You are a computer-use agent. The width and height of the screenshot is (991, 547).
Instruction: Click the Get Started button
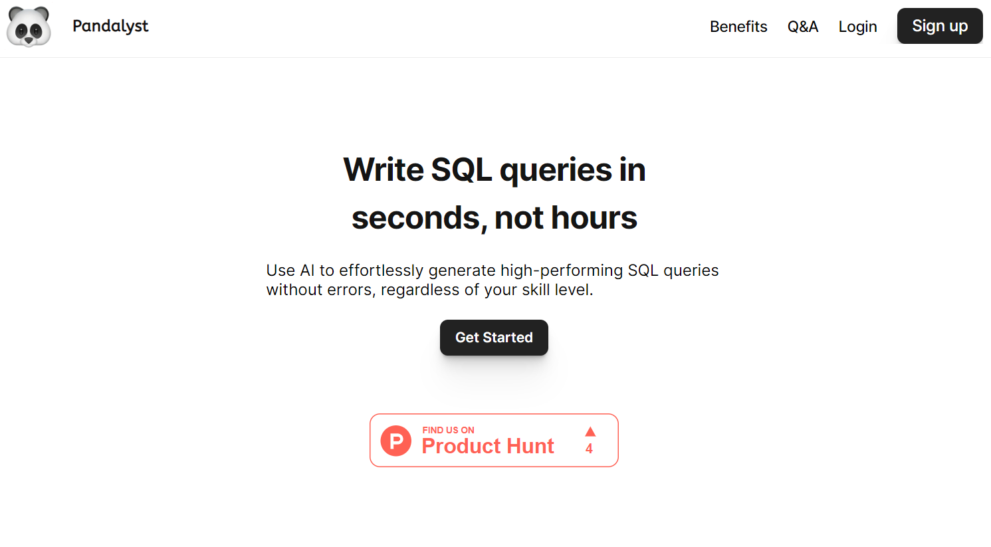click(494, 338)
